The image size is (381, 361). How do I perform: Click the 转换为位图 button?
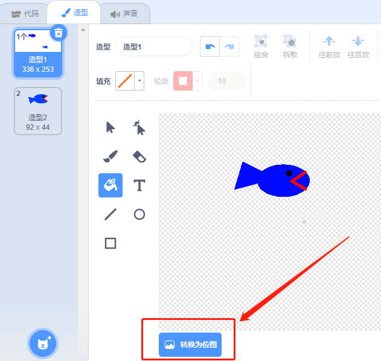coord(190,345)
